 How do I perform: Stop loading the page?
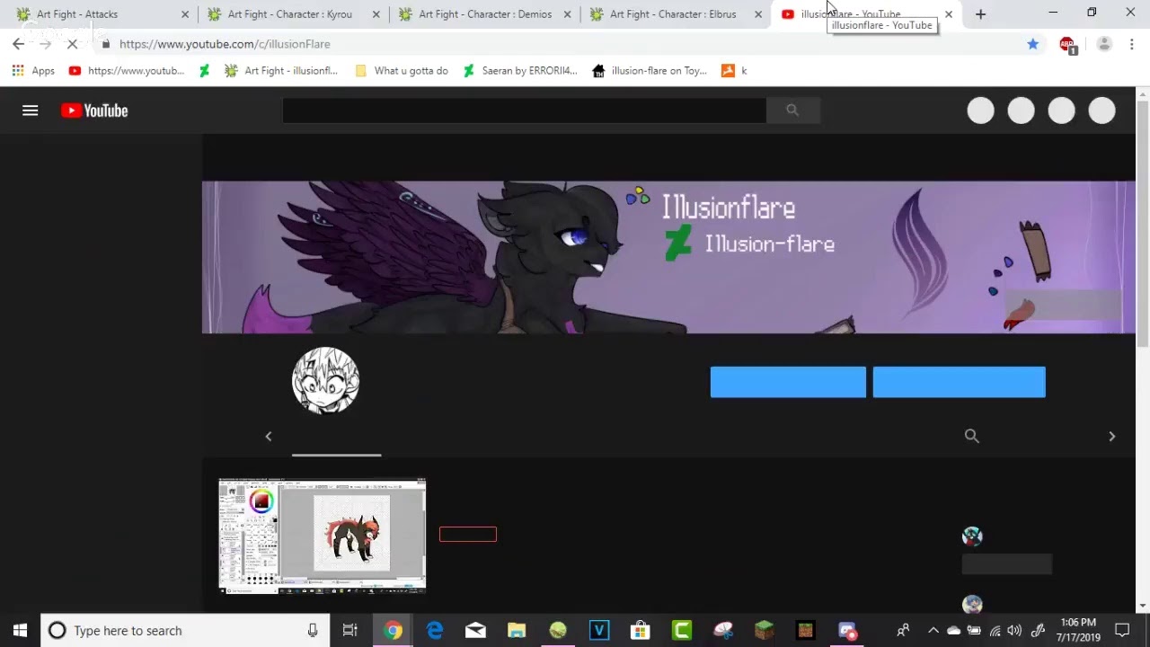tap(73, 44)
